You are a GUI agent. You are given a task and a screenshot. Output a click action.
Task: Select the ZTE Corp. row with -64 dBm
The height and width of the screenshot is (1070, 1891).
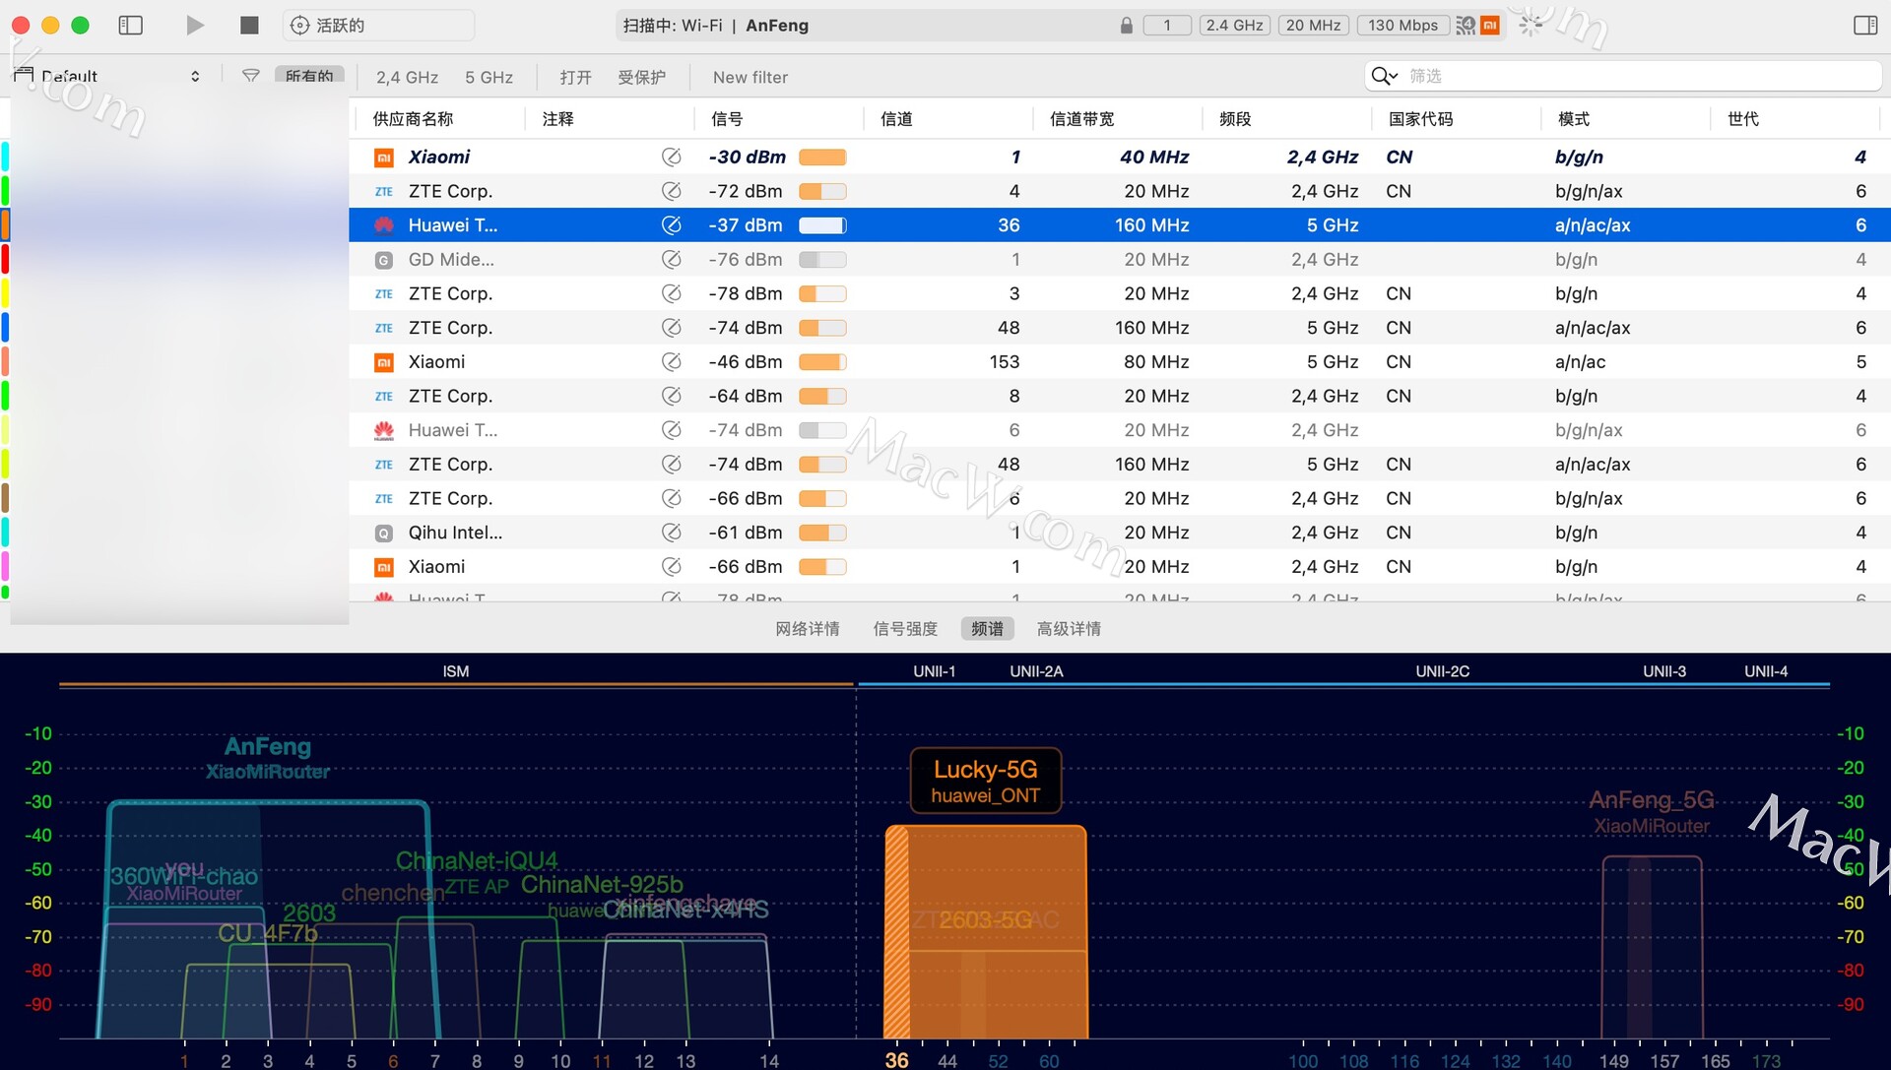(1120, 396)
